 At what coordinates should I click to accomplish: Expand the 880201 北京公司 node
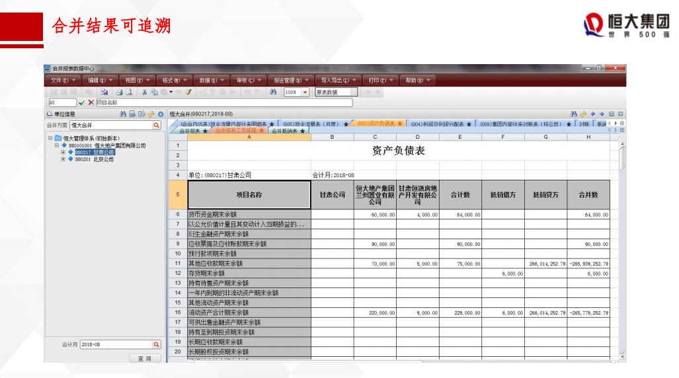pos(63,159)
